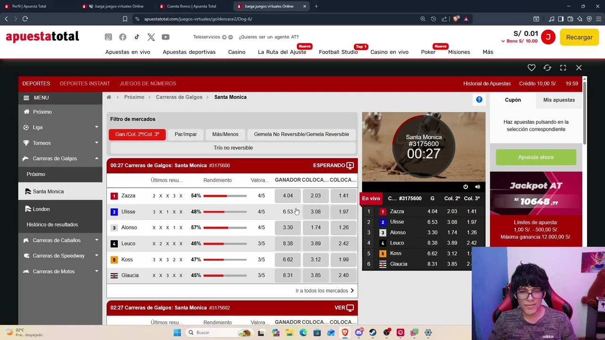Image resolution: width=605 pixels, height=340 pixels.
Task: Expand Carreras de Caballos menu
Action: 60,240
